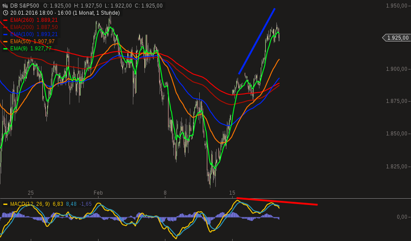Click the EMA(50) legend label

21,41
